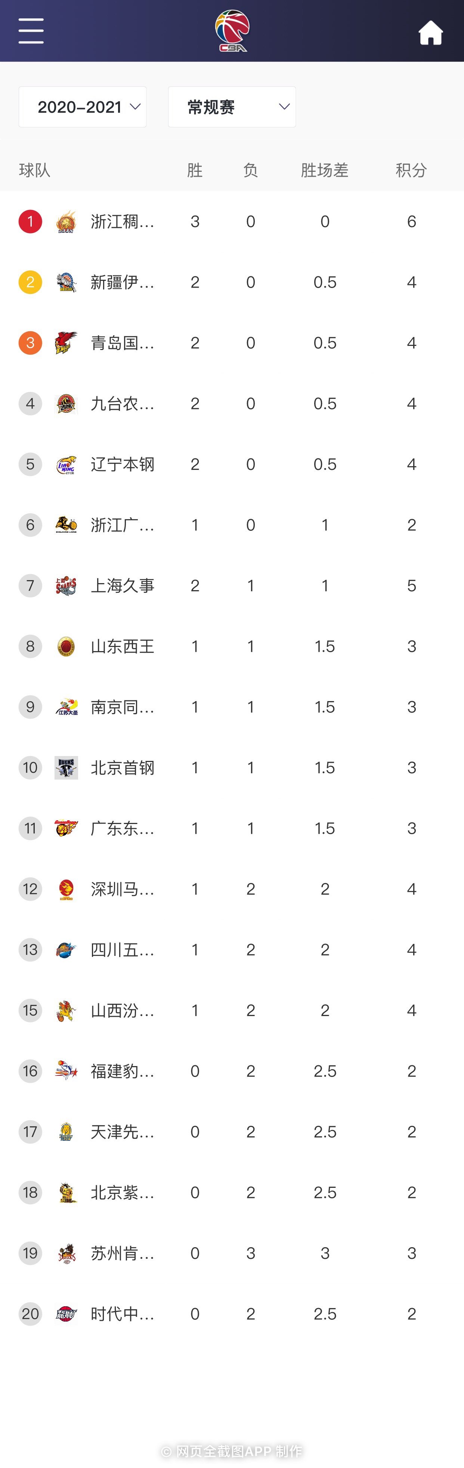Click the 广东东… tiger logo
Viewport: 464px width, 1468px height.
(66, 829)
